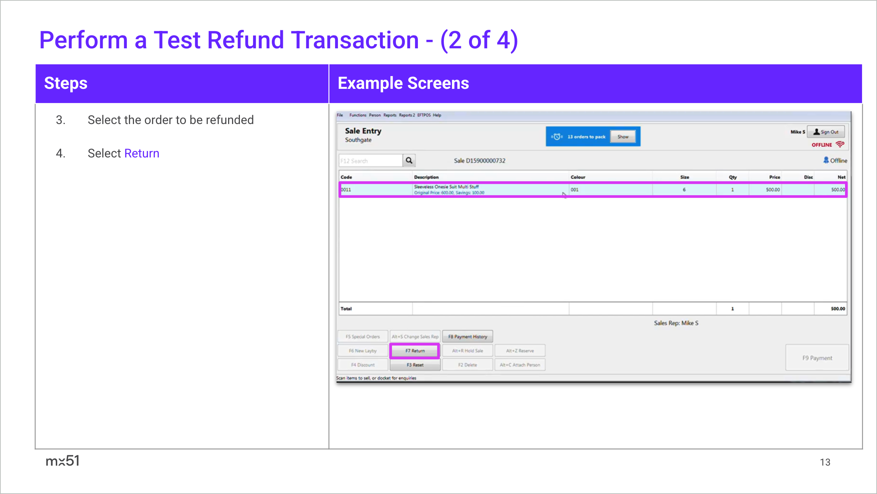Click the Sign Out user button
The image size is (877, 494).
[x=826, y=132]
